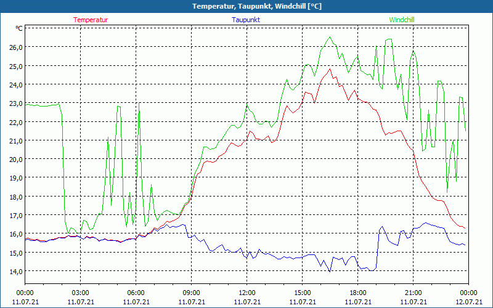Select the 12:00 time axis label
Viewport: 493px width, 308px height.
pyautogui.click(x=246, y=293)
